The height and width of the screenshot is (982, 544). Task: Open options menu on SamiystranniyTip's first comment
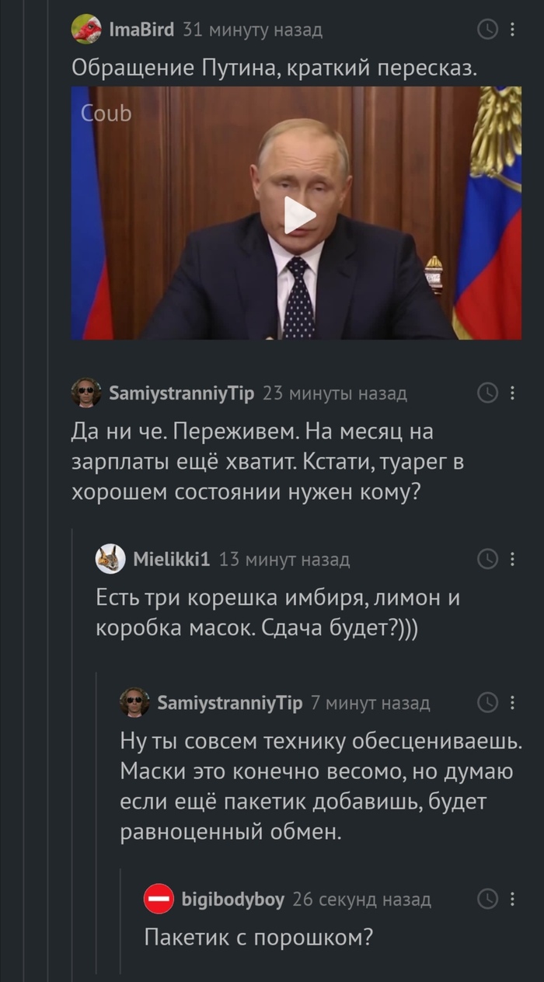pos(511,393)
